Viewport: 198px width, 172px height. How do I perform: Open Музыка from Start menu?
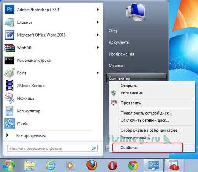click(116, 66)
